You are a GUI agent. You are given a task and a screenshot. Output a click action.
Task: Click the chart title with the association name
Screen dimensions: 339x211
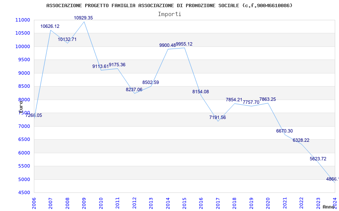(169, 5)
